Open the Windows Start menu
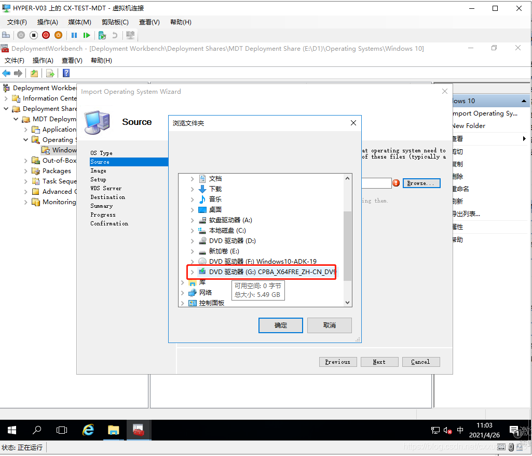The width and height of the screenshot is (532, 456). tap(12, 430)
